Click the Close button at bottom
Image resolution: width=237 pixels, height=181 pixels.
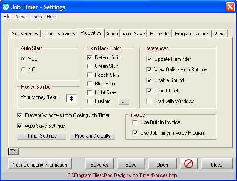tap(216, 164)
